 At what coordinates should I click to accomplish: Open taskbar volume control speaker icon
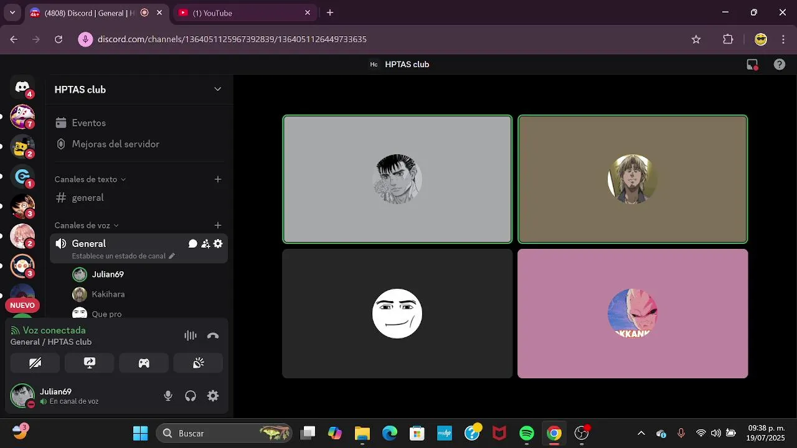[x=716, y=433]
